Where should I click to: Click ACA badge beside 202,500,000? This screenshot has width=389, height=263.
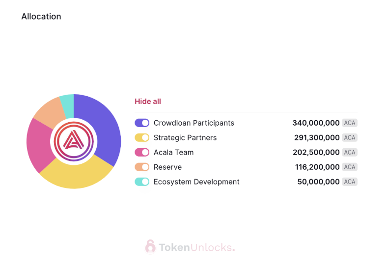350,152
